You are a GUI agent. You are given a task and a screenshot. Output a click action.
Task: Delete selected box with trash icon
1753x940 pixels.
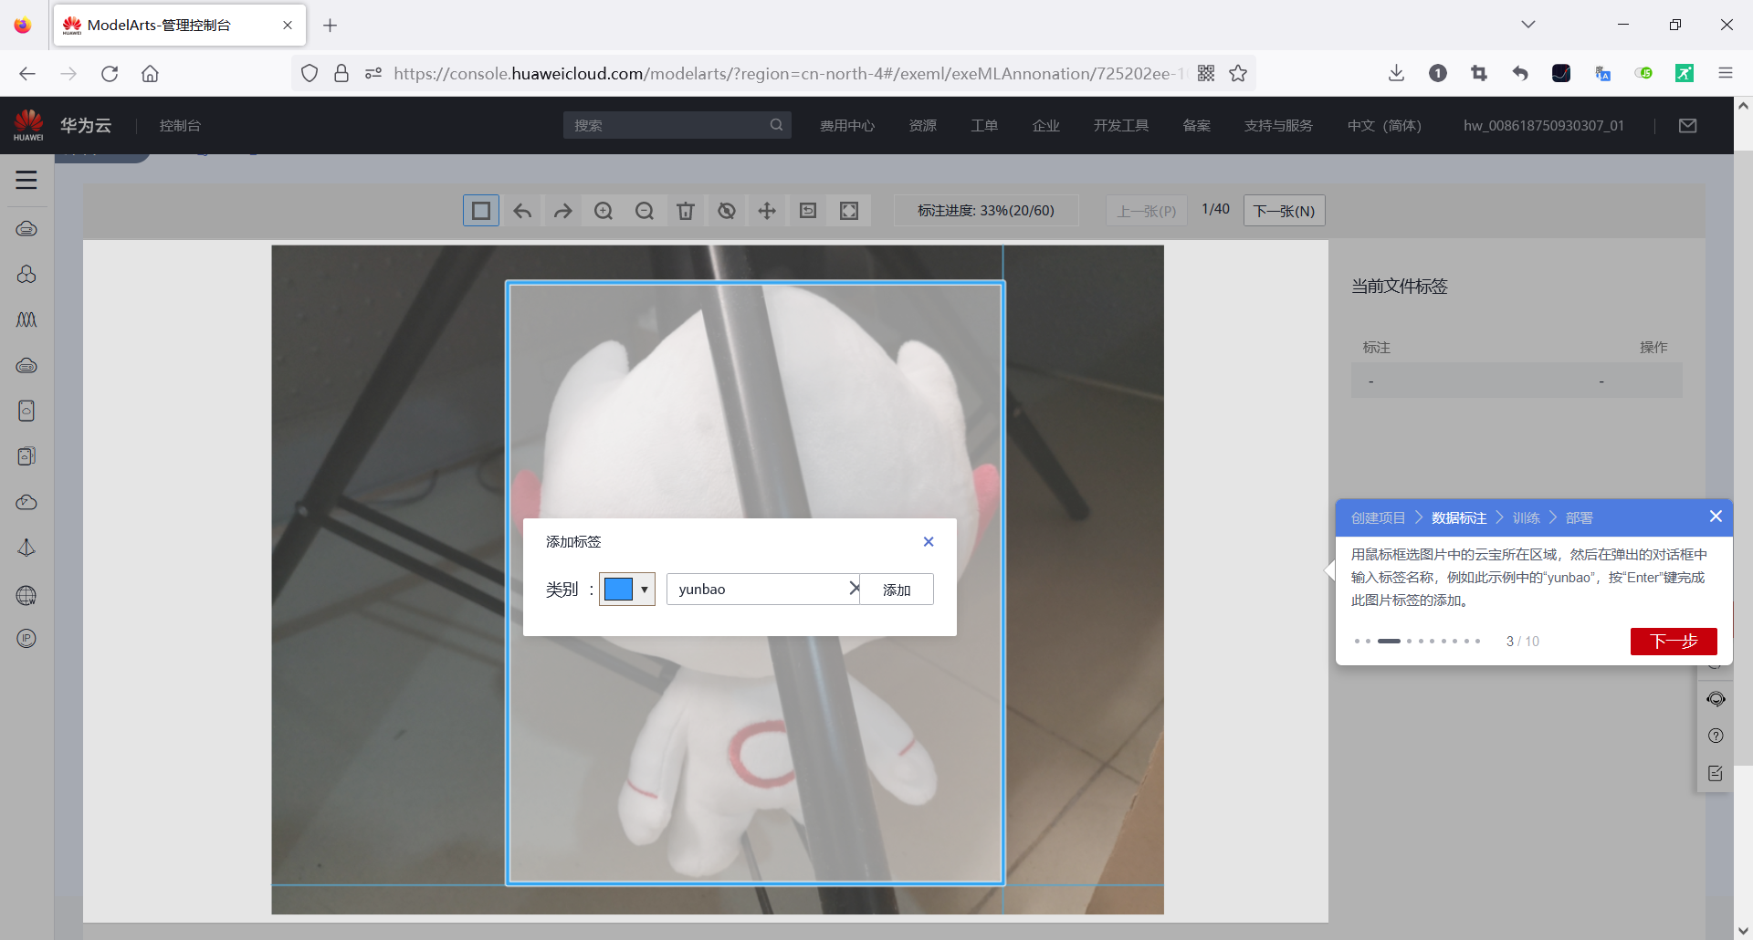click(686, 211)
